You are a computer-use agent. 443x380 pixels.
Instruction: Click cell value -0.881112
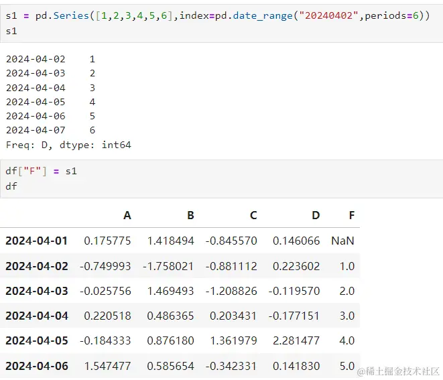point(231,266)
